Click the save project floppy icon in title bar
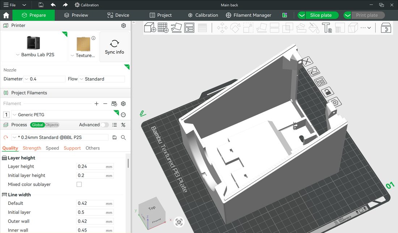Viewport: 398px width, 233px height. coord(41,5)
